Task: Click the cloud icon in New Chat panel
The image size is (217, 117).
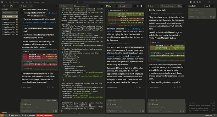Action: (207, 6)
